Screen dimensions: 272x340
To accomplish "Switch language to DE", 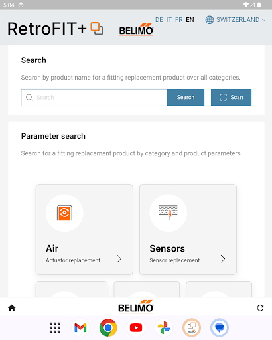I will pyautogui.click(x=159, y=20).
